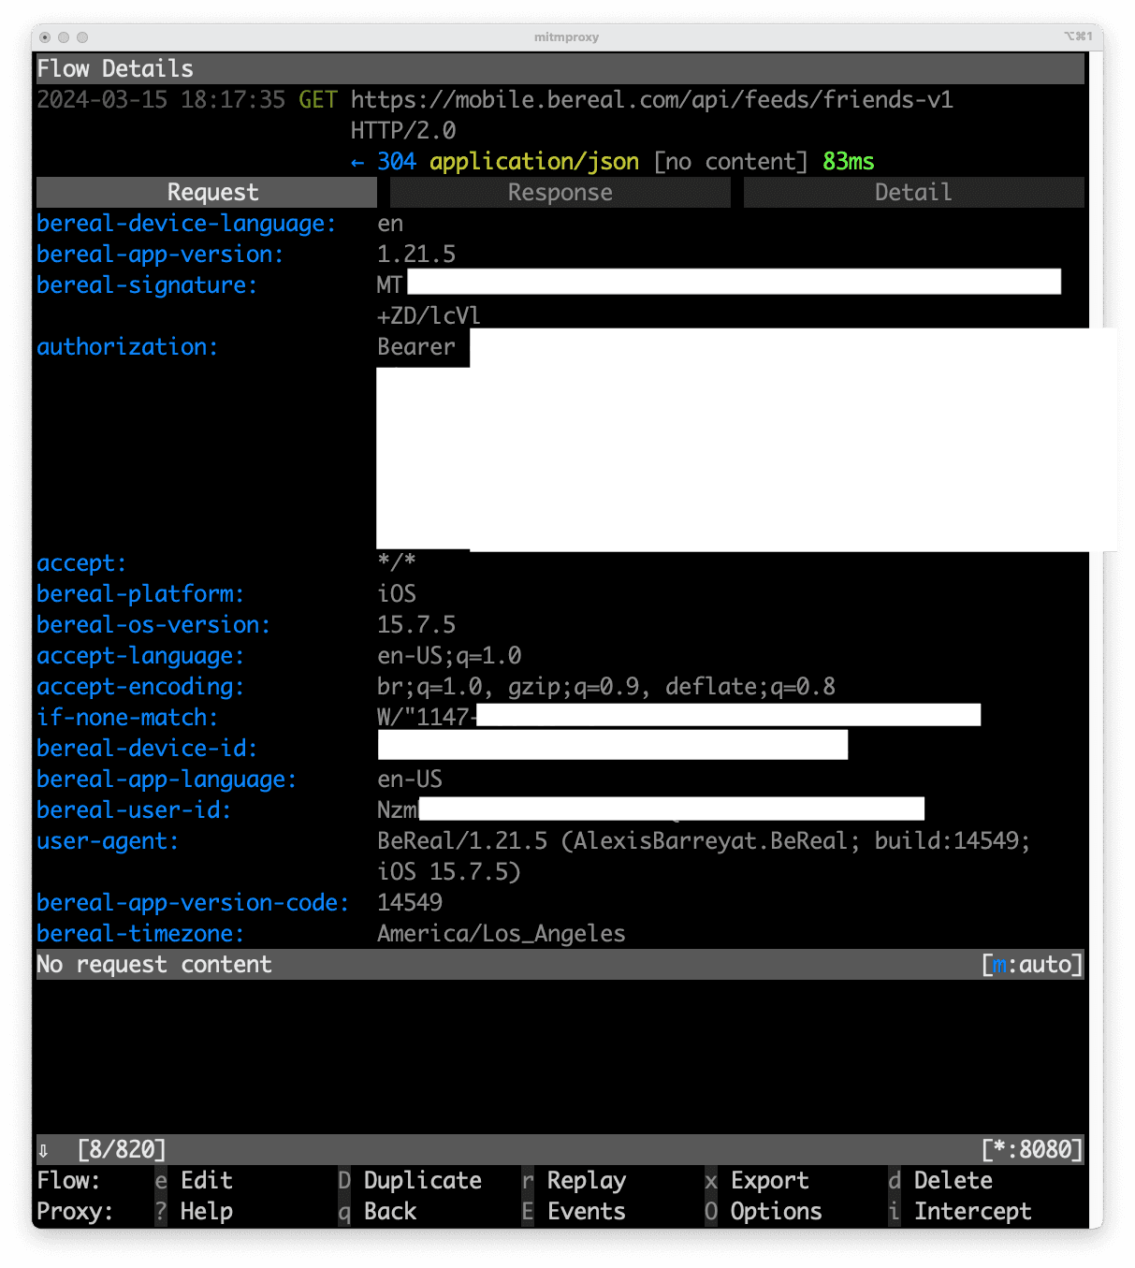Image resolution: width=1135 pixels, height=1268 pixels.
Task: Select the accept-encoding header name
Action: pos(140,687)
